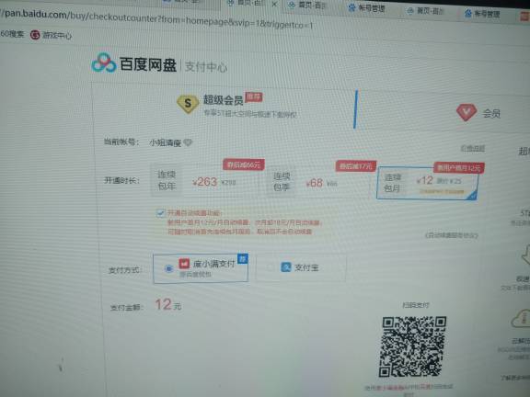
Task: Click the 支付中心 heading text
Action: (206, 66)
